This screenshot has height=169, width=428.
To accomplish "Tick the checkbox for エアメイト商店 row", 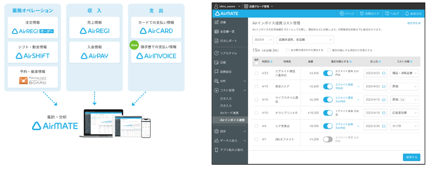I will click(256, 73).
